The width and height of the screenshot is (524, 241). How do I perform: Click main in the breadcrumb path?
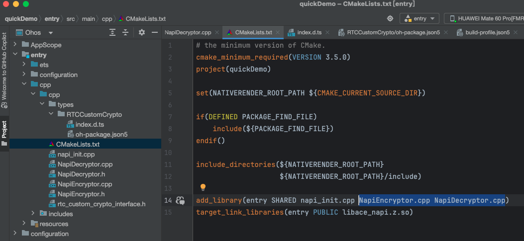click(88, 19)
